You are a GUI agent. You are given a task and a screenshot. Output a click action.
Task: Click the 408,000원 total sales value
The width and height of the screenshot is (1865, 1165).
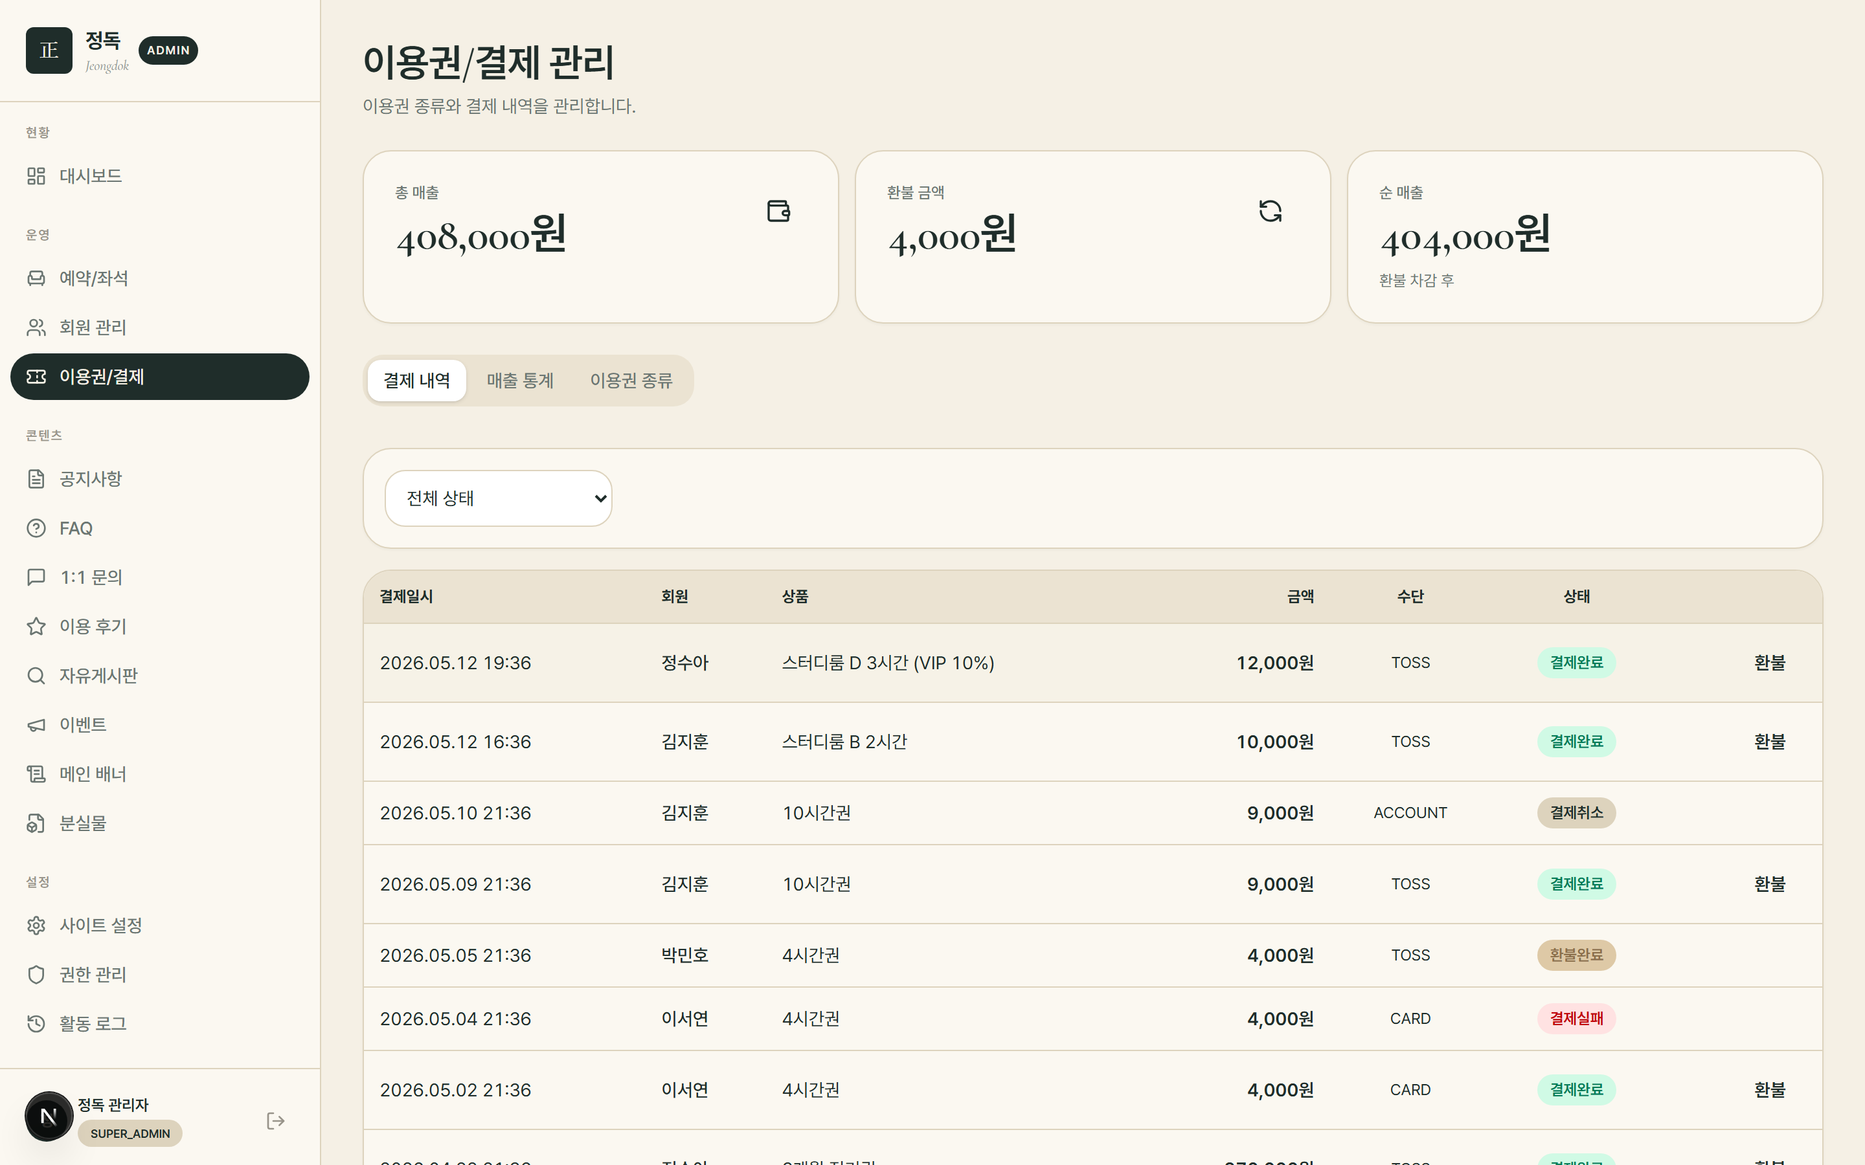482,235
